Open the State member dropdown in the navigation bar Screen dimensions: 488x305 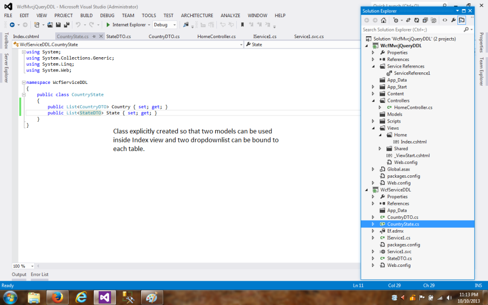(x=303, y=44)
